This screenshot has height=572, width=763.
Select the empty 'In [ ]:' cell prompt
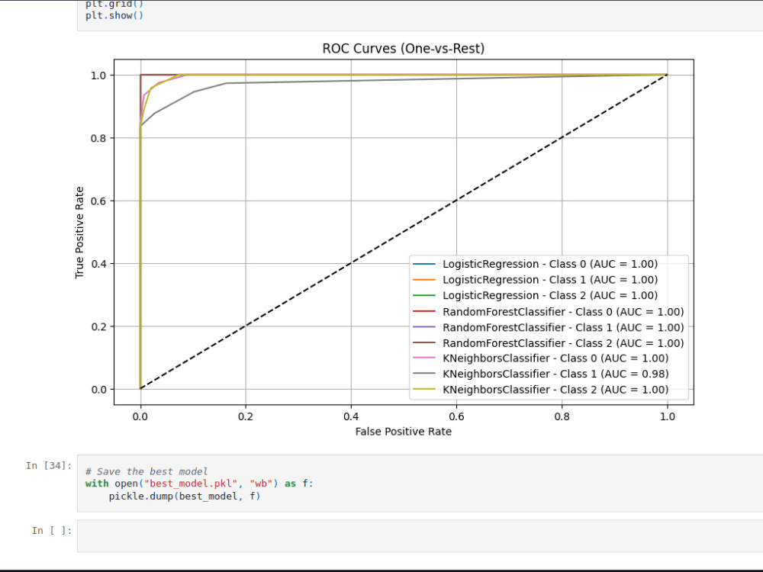click(52, 531)
